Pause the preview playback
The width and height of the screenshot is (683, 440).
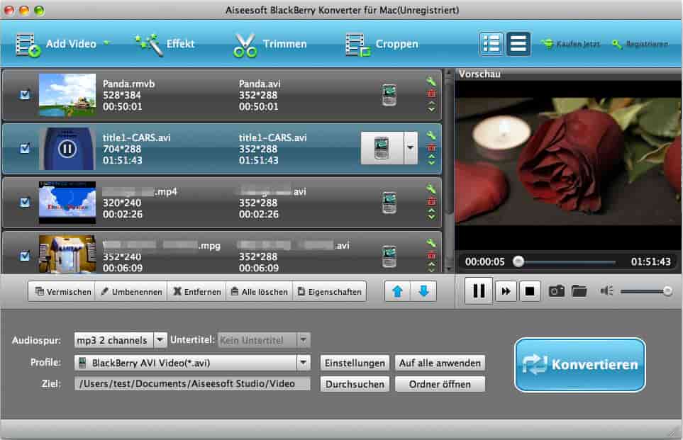(478, 290)
